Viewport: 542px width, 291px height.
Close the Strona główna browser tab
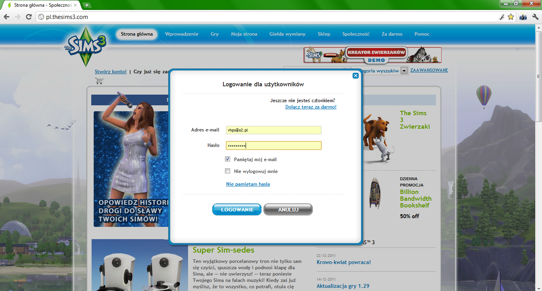click(x=75, y=5)
